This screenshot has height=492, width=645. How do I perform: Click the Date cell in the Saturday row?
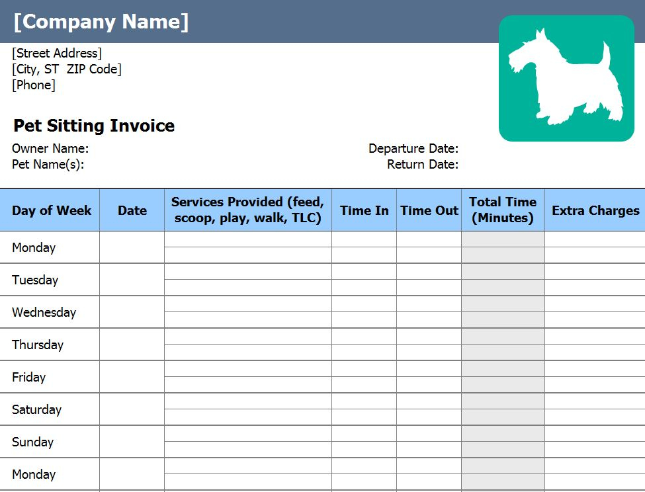tap(132, 409)
